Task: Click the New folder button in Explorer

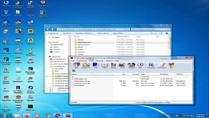Action: click(118, 33)
